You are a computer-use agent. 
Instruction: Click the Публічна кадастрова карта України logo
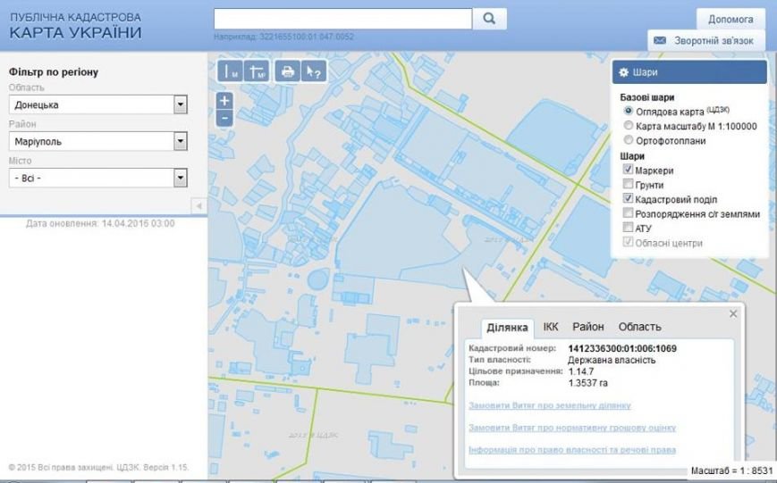pos(75,26)
